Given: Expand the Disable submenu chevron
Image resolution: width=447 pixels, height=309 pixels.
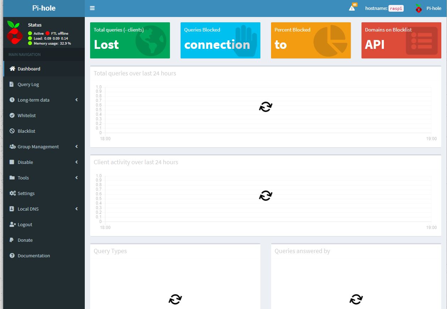Looking at the screenshot, I should [x=77, y=162].
